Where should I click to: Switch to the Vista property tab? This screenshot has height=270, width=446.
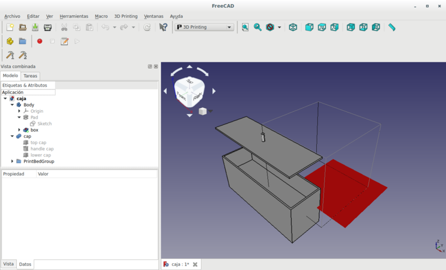(x=8, y=264)
